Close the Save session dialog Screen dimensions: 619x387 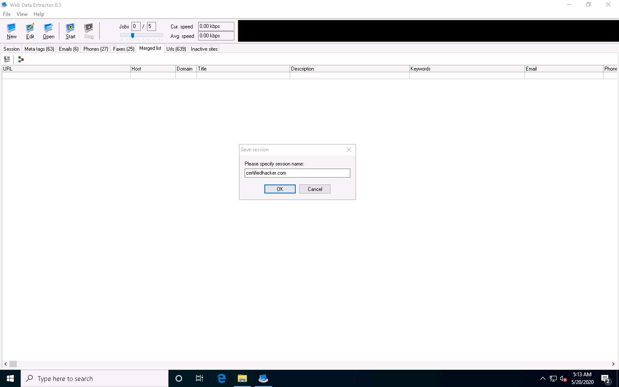[349, 150]
